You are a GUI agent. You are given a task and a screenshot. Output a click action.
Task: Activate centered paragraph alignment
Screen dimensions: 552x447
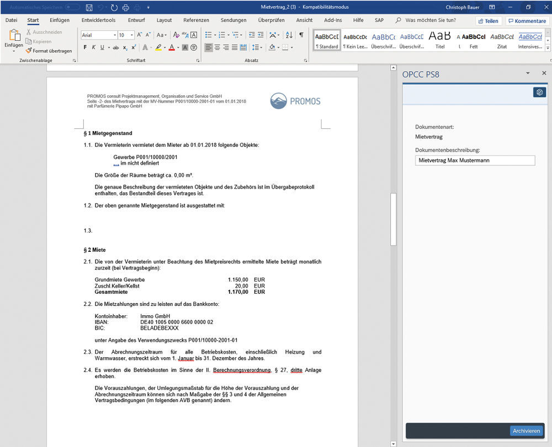click(x=217, y=47)
